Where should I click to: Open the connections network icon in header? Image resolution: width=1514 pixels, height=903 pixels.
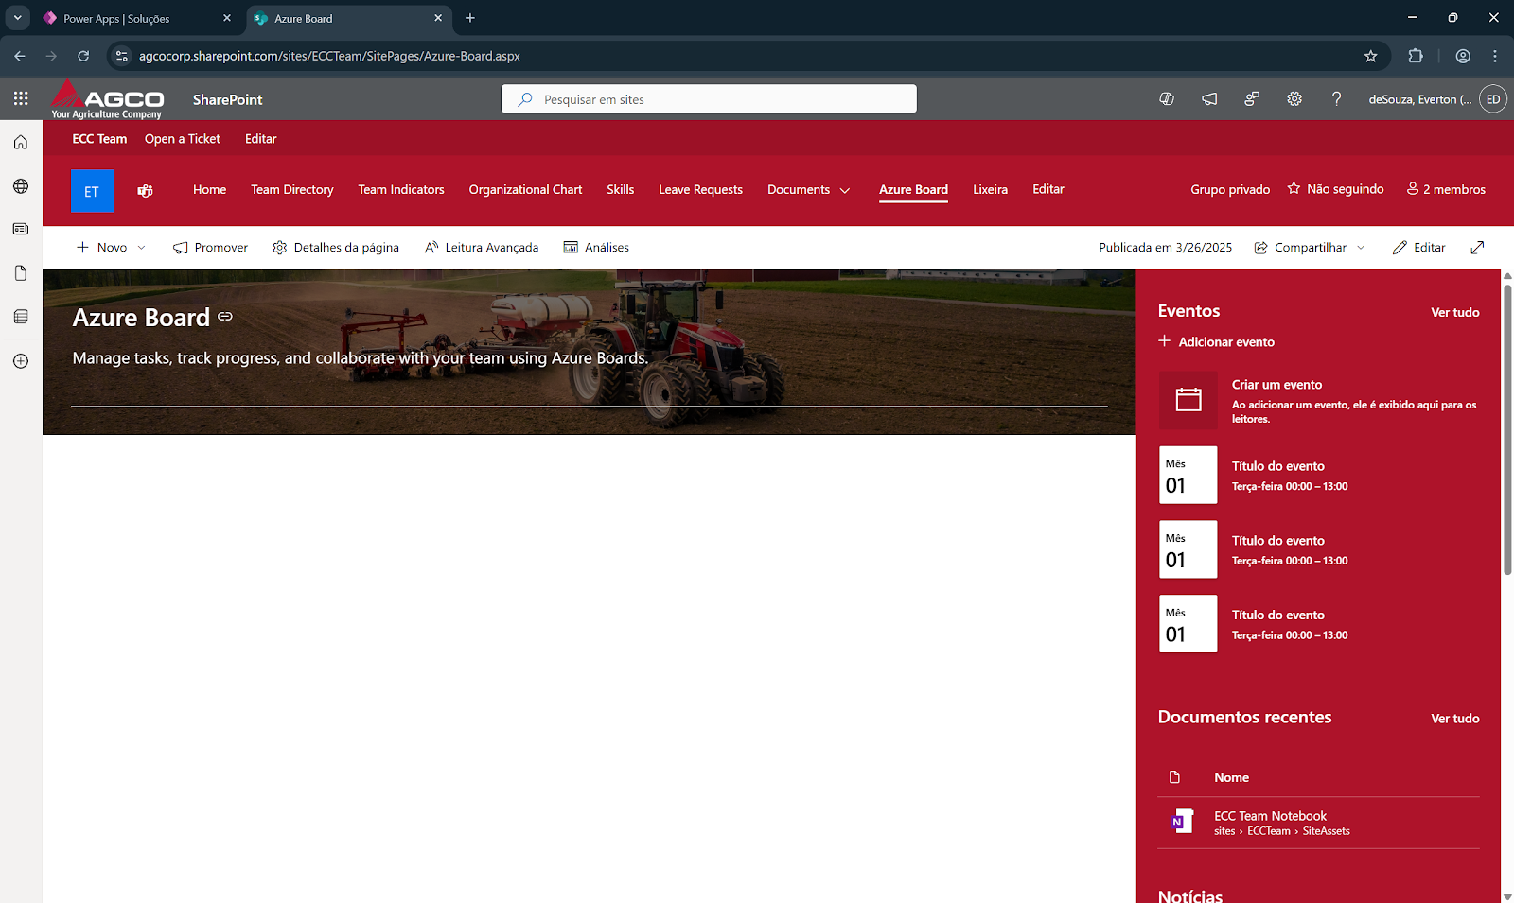(1252, 98)
